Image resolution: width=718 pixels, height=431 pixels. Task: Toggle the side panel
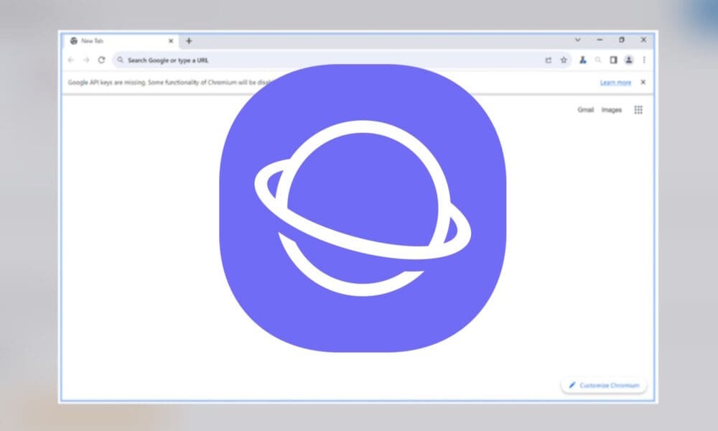click(614, 60)
